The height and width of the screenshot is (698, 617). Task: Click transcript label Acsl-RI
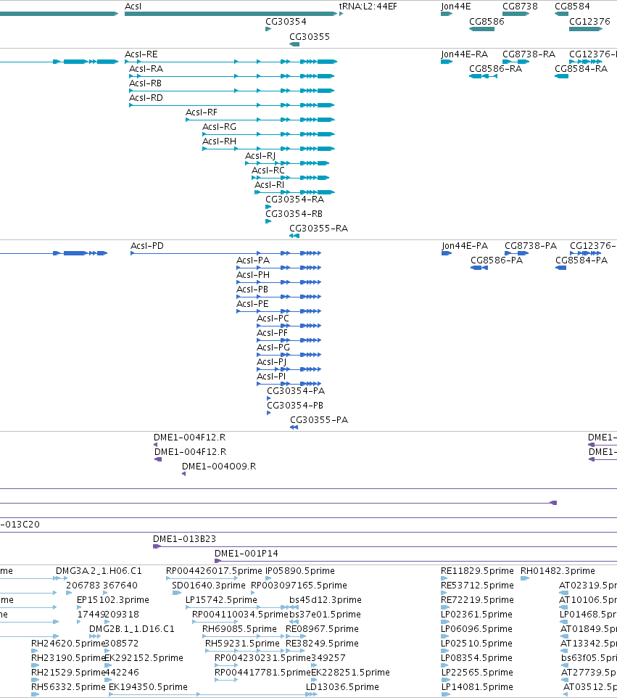(x=269, y=185)
